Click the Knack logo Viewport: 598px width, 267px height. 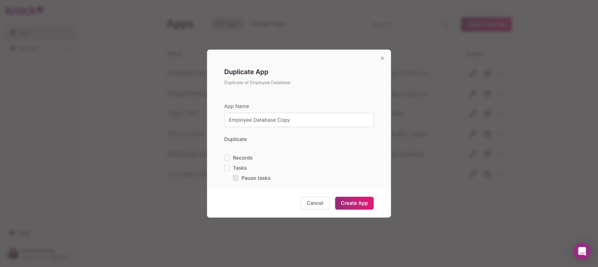24,11
